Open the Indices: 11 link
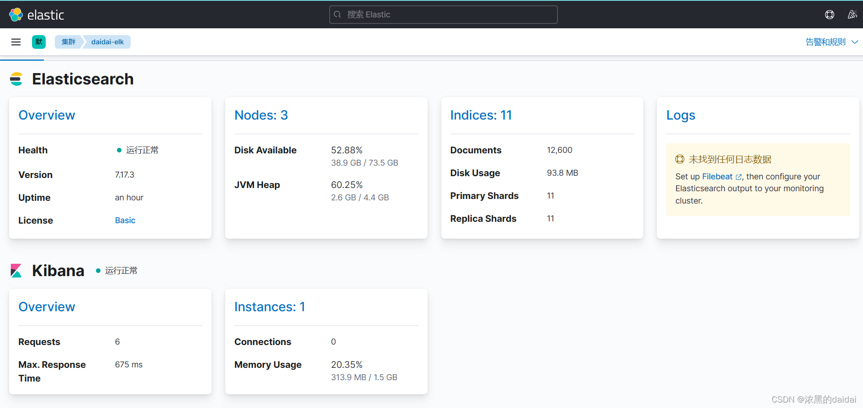863x408 pixels. click(x=481, y=115)
